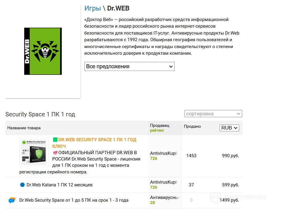Viewport: 281px width, 220px height.
Task: Click the рейтинг label under Продавец
Action: (157, 130)
